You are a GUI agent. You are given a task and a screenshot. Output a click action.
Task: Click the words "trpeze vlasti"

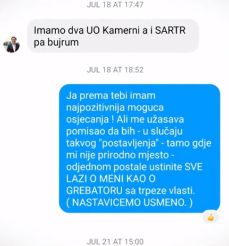click(167, 191)
